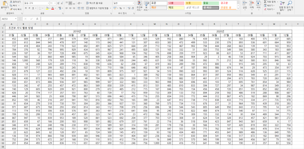Screen dimensions: 304x149
Task: Open the font name combo box
Action: pos(36,3)
